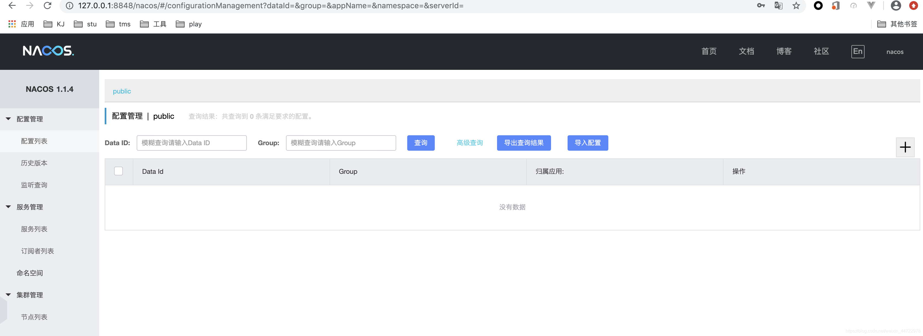Click the 查询 search button

click(x=421, y=143)
